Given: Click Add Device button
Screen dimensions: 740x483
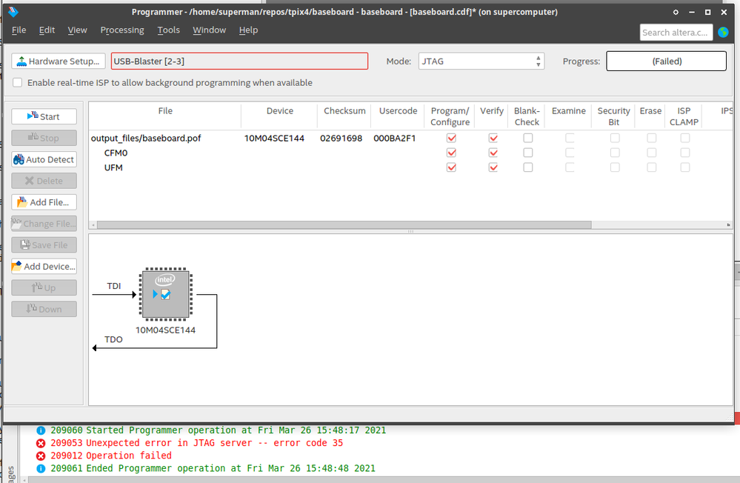Looking at the screenshot, I should pyautogui.click(x=44, y=267).
